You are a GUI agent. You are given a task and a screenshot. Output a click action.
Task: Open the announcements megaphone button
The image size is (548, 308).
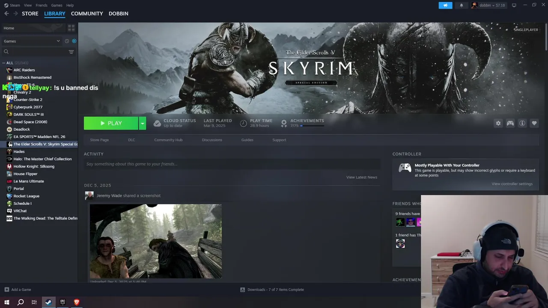(x=445, y=5)
